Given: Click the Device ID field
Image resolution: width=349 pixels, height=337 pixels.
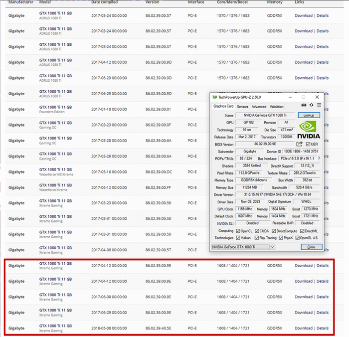Looking at the screenshot, I should pyautogui.click(x=301, y=152).
